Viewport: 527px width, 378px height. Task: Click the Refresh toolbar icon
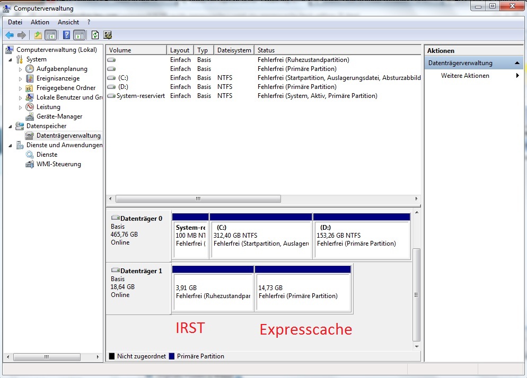click(x=95, y=35)
